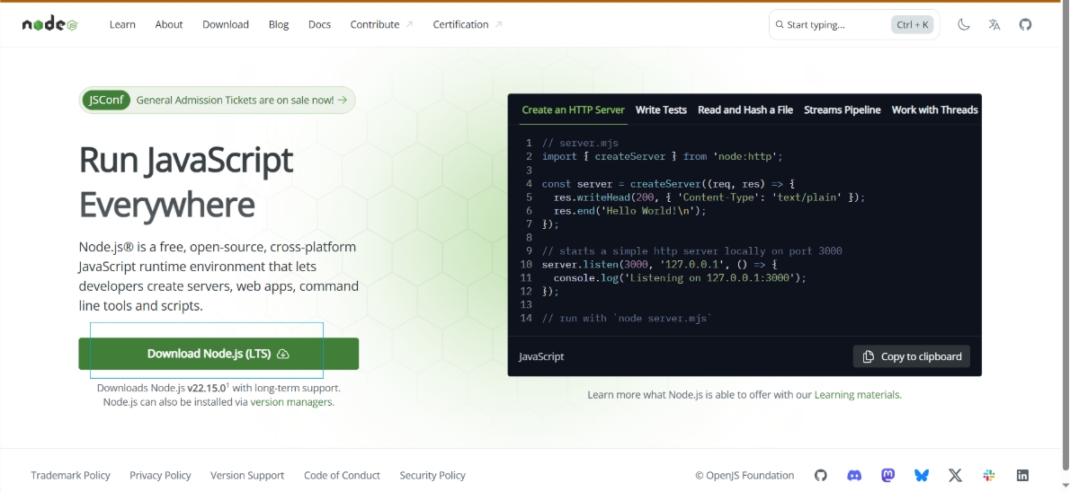This screenshot has height=491, width=1070.
Task: Visit the Blog section
Action: tap(279, 24)
